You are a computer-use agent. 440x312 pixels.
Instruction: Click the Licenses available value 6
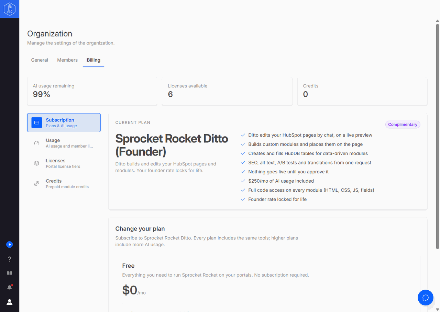click(x=170, y=94)
